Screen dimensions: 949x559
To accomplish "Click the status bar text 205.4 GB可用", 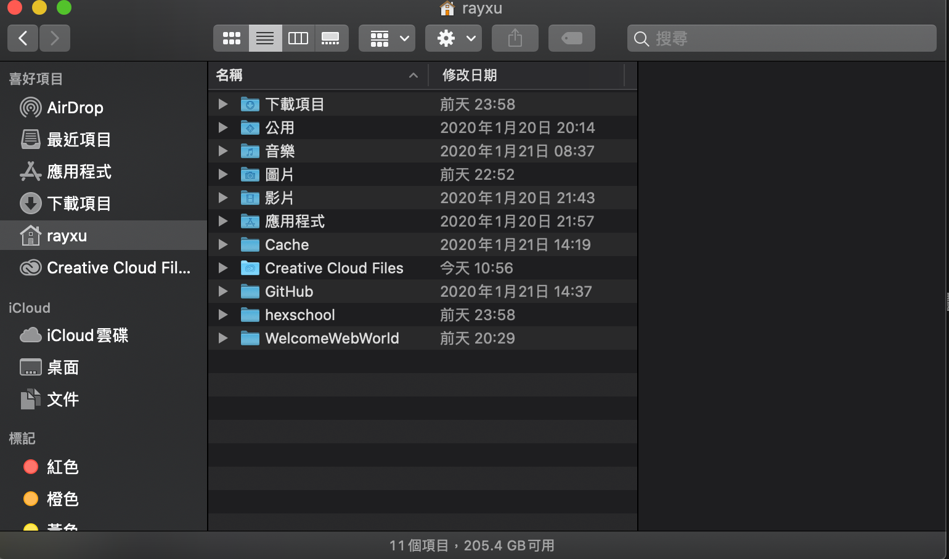I will point(509,545).
